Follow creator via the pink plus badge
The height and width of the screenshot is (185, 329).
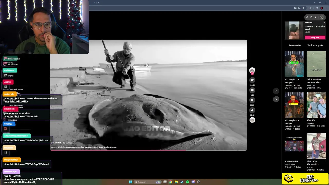pyautogui.click(x=252, y=74)
